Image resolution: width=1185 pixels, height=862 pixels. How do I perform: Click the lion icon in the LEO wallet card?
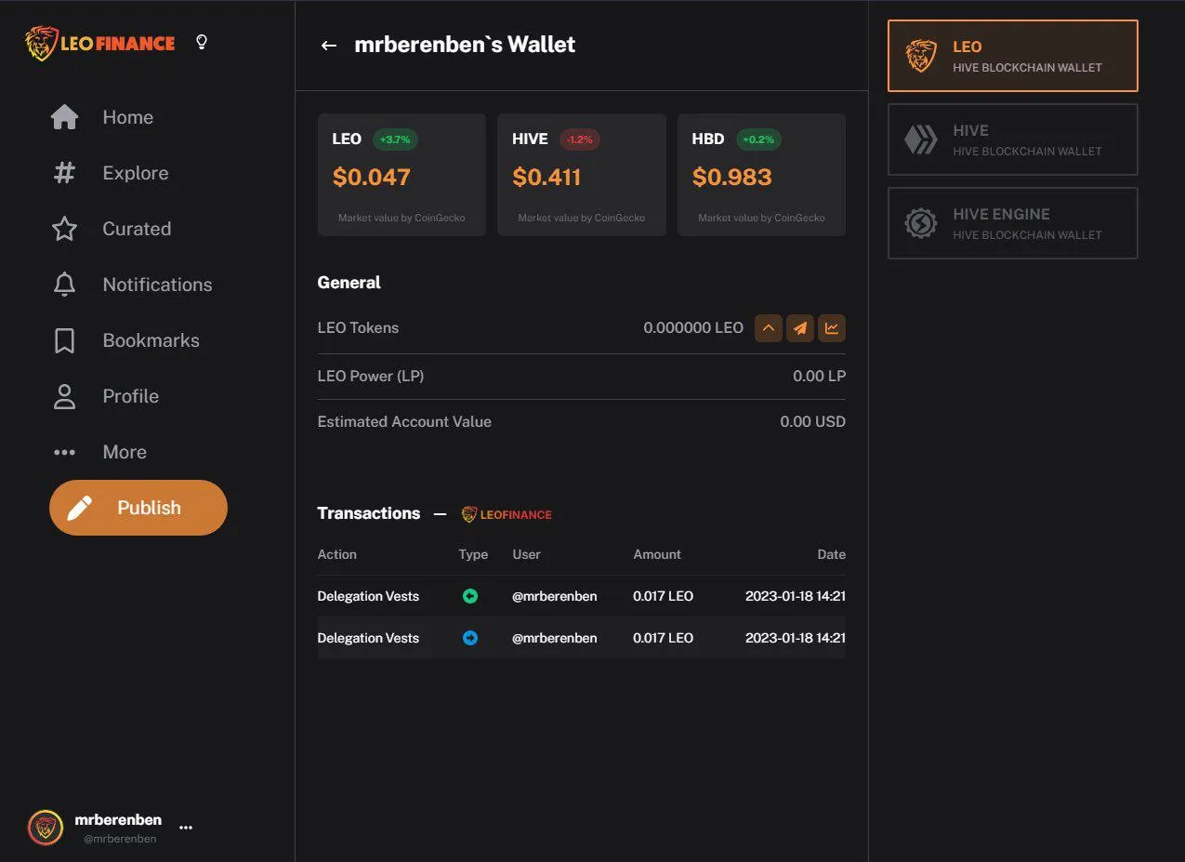pyautogui.click(x=921, y=56)
